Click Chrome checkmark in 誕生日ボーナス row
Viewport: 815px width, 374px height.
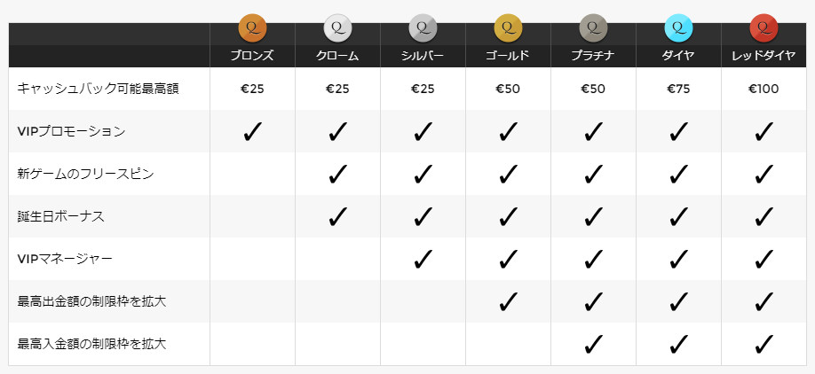pyautogui.click(x=337, y=216)
